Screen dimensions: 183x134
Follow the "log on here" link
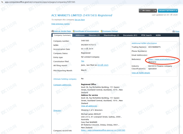coord(79,20)
